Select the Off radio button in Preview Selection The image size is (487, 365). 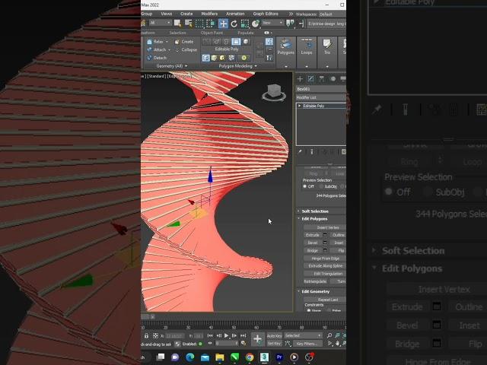(304, 186)
